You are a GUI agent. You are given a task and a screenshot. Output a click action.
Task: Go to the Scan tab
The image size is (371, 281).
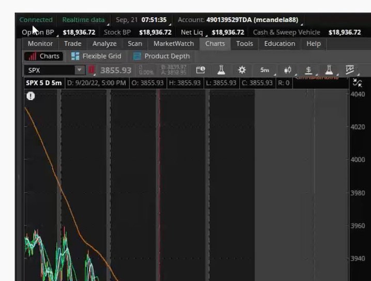[135, 44]
